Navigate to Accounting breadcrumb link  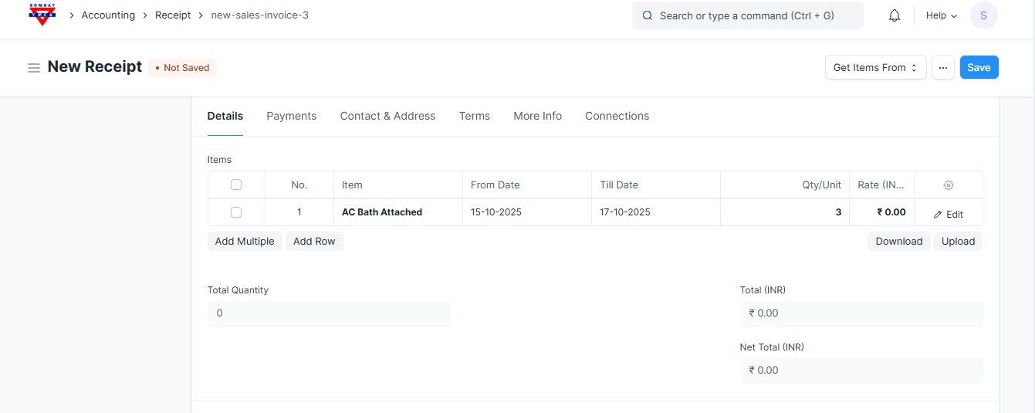108,15
